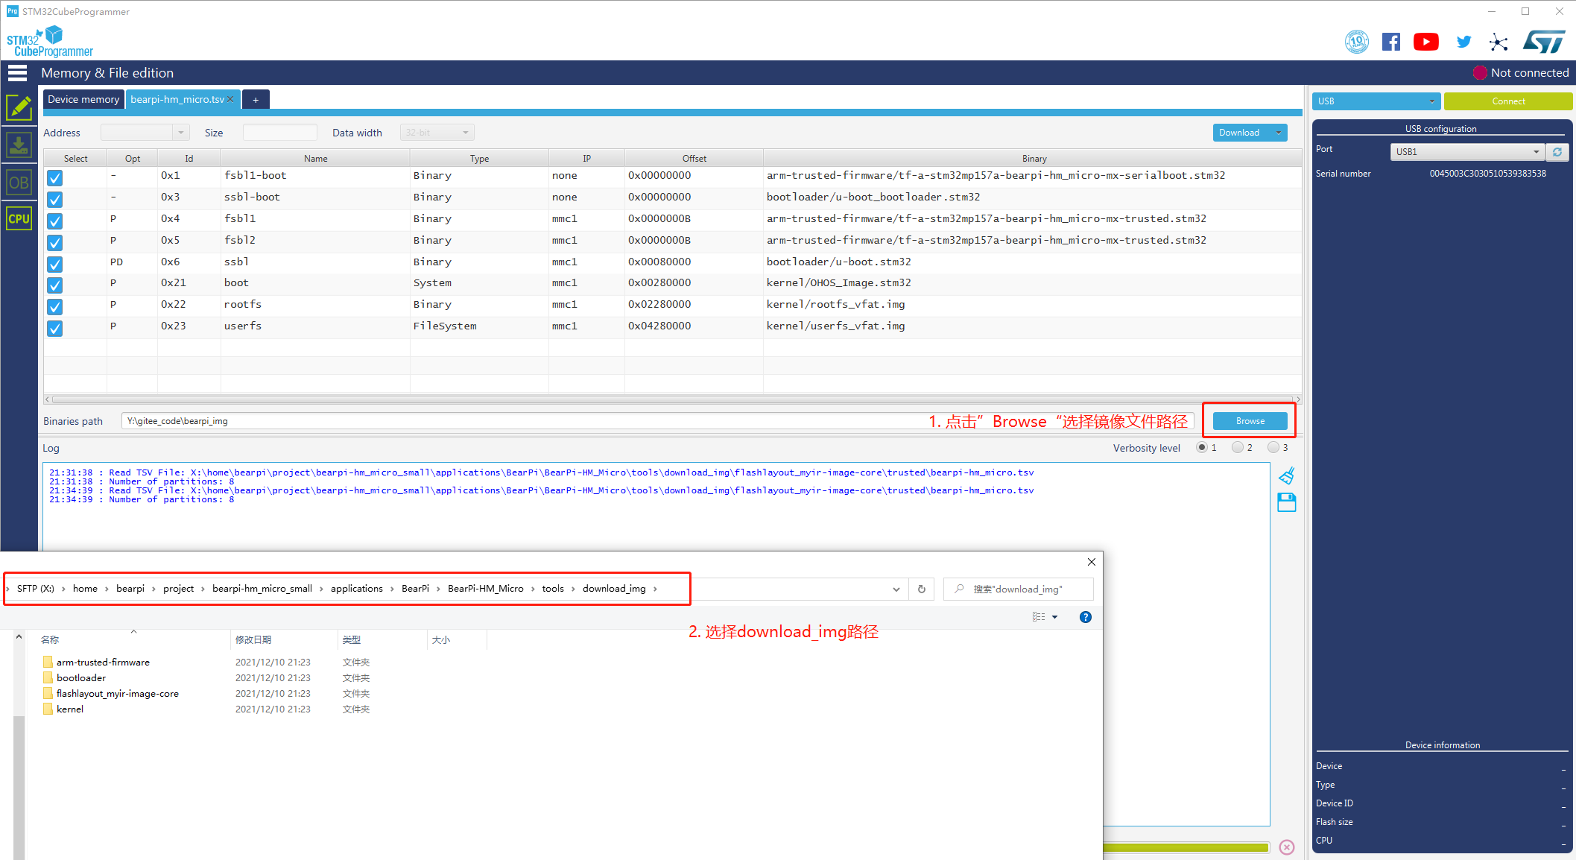Open file dialog help icon

1086,617
